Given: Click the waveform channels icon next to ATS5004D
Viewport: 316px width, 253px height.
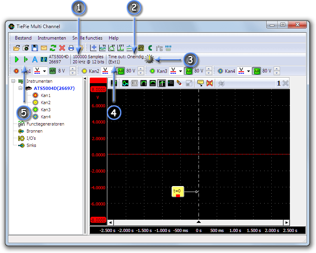Looking at the screenshot, I should [x=44, y=59].
